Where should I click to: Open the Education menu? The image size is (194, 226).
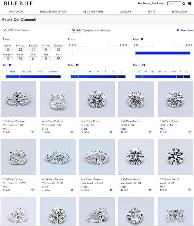pos(179,12)
